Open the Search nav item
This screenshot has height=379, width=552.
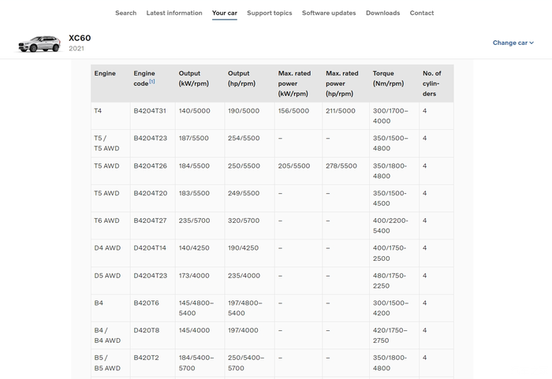tap(125, 13)
